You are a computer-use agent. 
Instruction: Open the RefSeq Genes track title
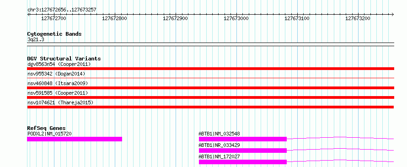46,128
